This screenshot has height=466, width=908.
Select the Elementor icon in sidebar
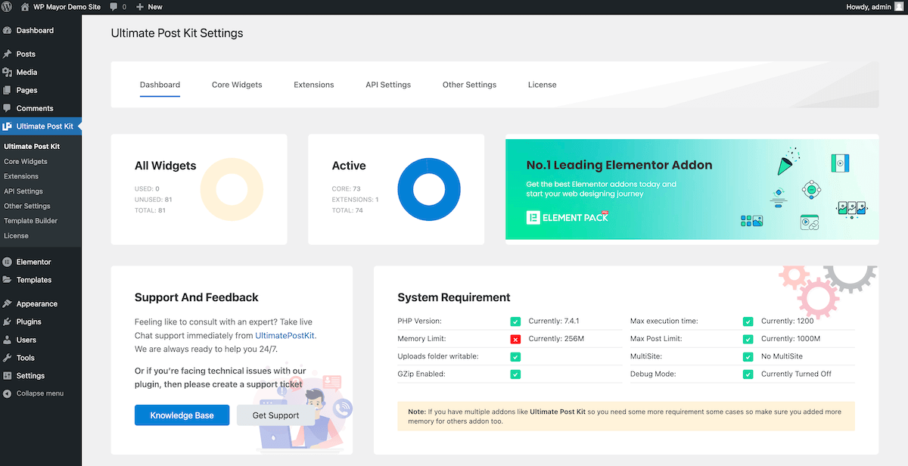tap(8, 262)
